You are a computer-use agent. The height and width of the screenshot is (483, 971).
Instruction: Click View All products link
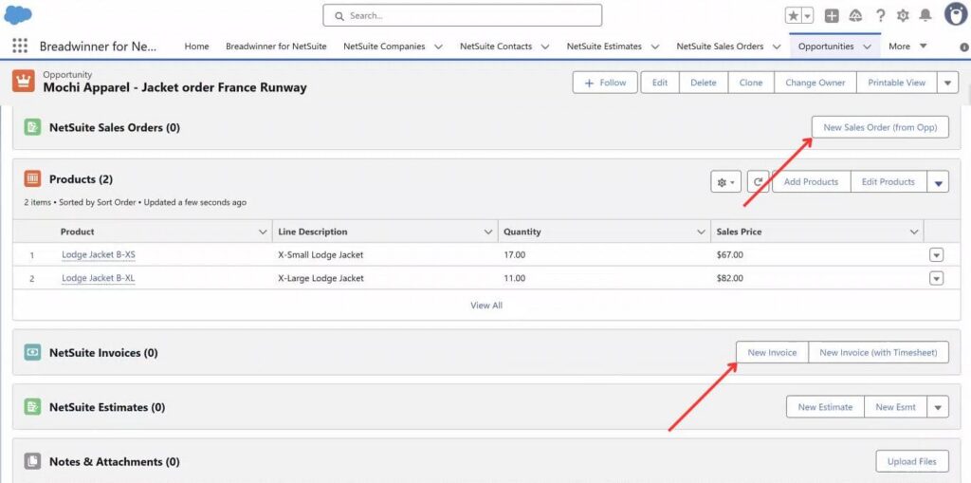tap(486, 305)
